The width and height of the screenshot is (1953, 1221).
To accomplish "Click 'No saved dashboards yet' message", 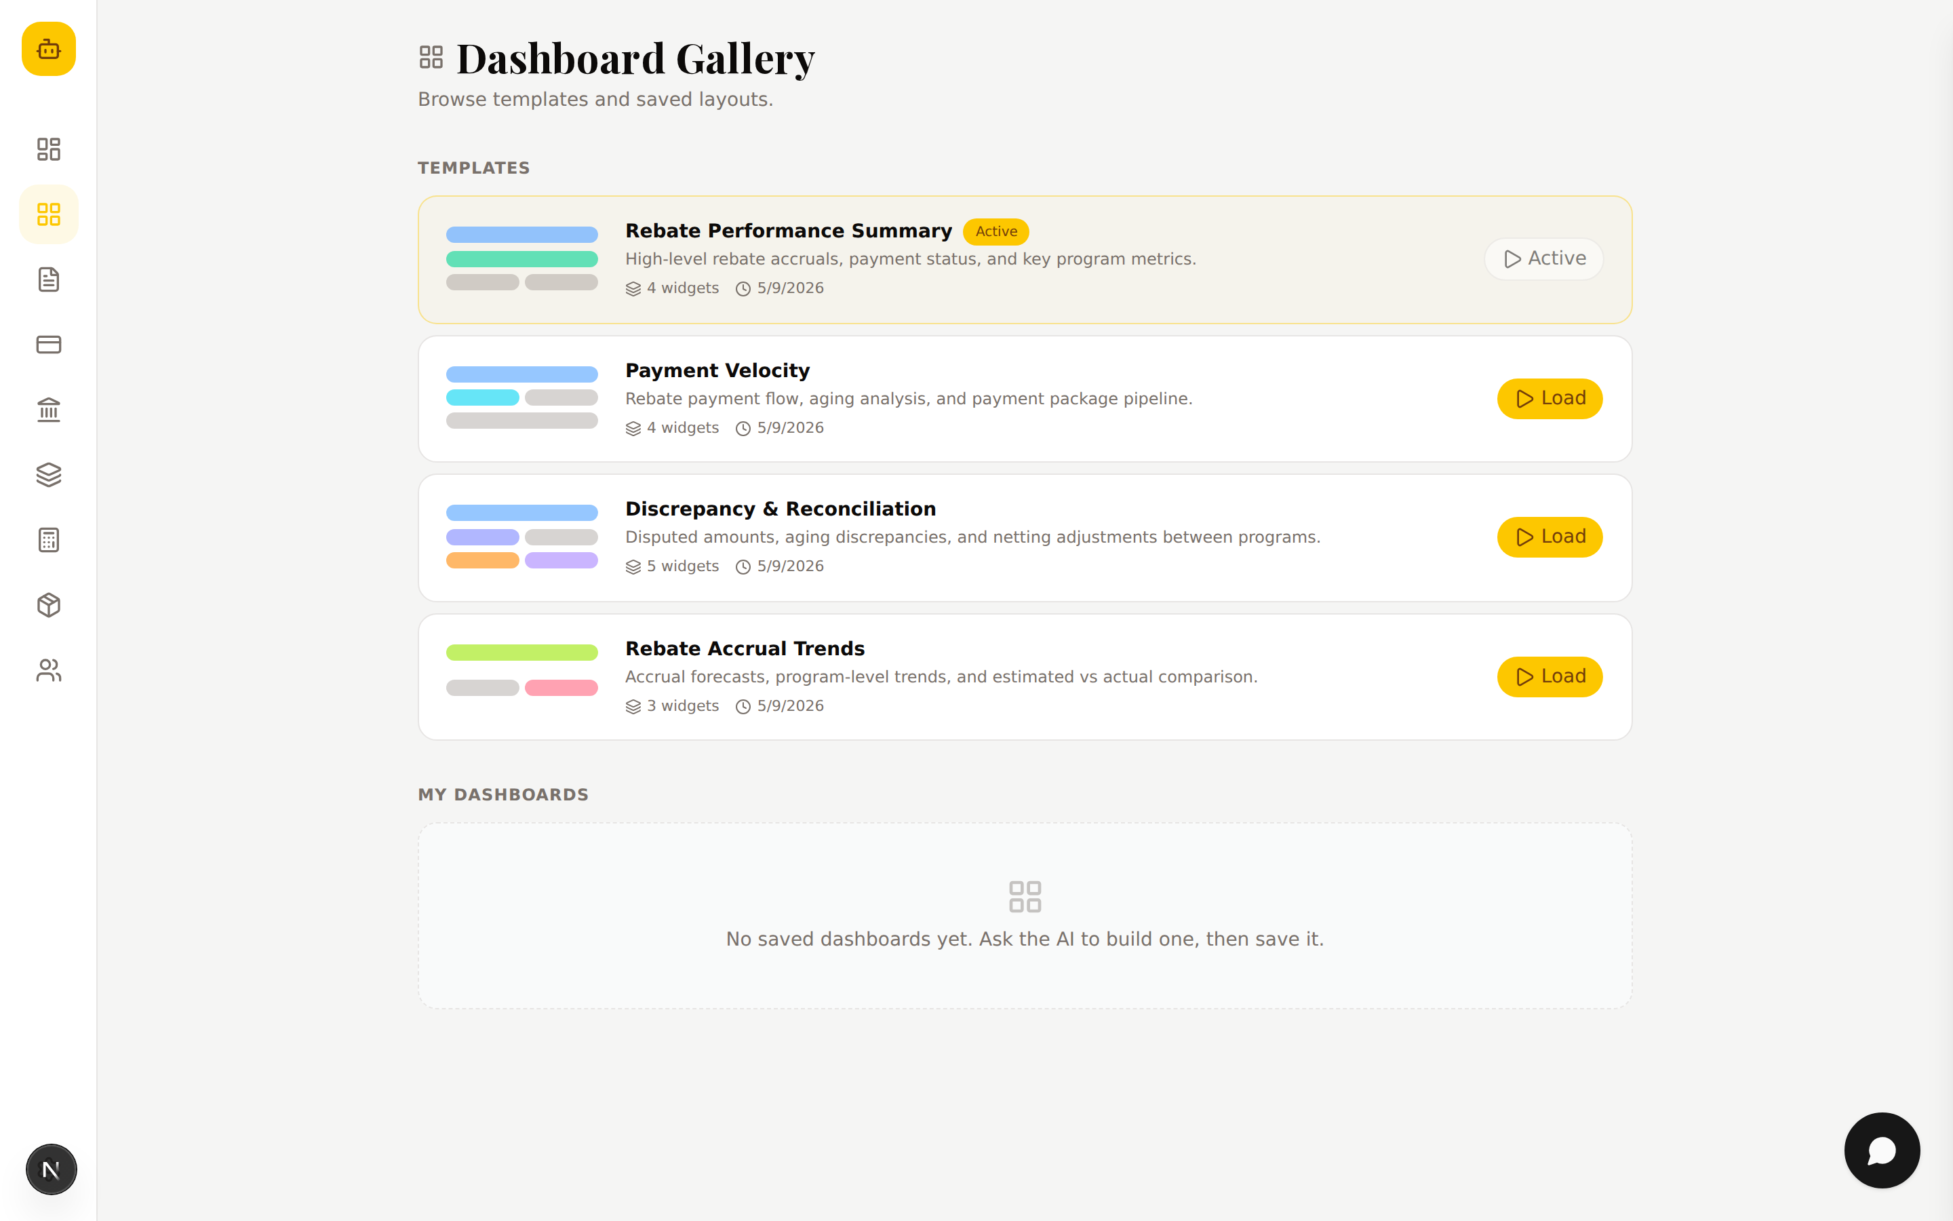I will [1025, 939].
